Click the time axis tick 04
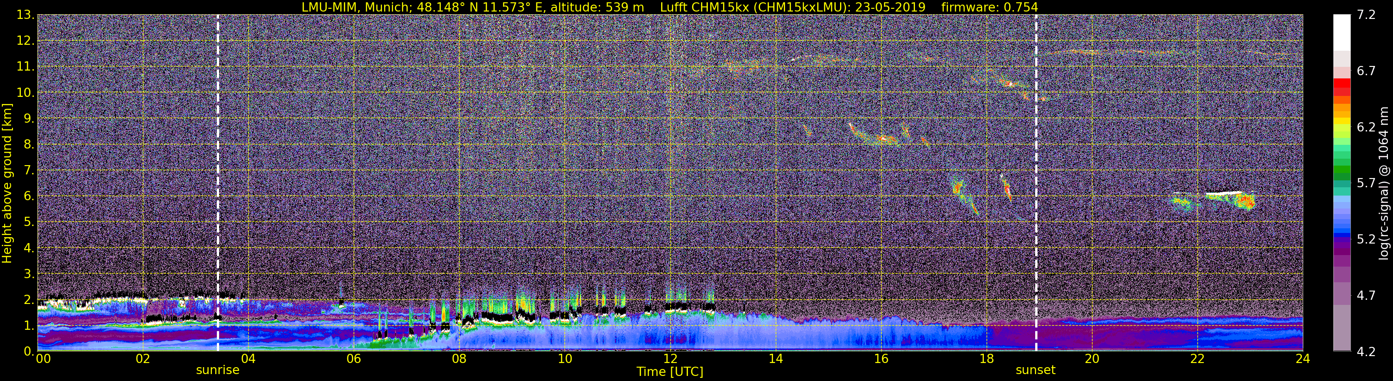Image resolution: width=1393 pixels, height=381 pixels. coord(248,359)
